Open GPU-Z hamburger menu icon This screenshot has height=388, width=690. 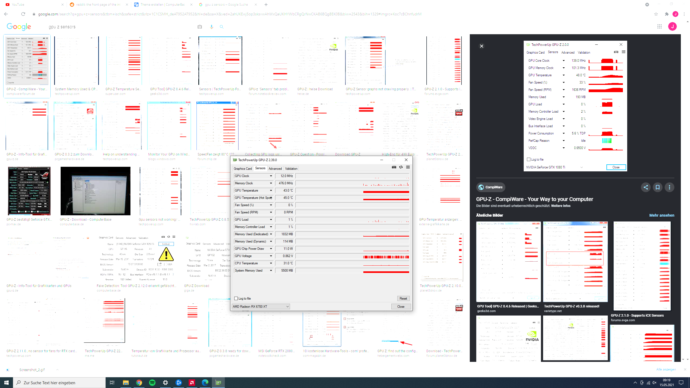pos(408,167)
